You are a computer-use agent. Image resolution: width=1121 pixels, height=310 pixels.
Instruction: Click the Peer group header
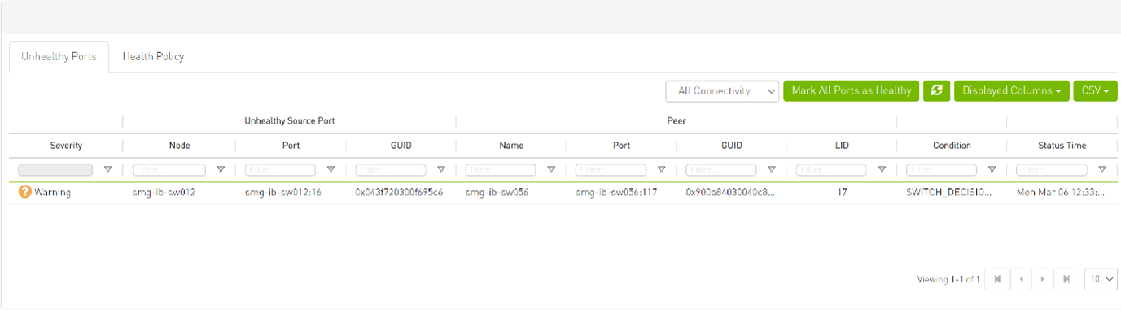coord(676,121)
